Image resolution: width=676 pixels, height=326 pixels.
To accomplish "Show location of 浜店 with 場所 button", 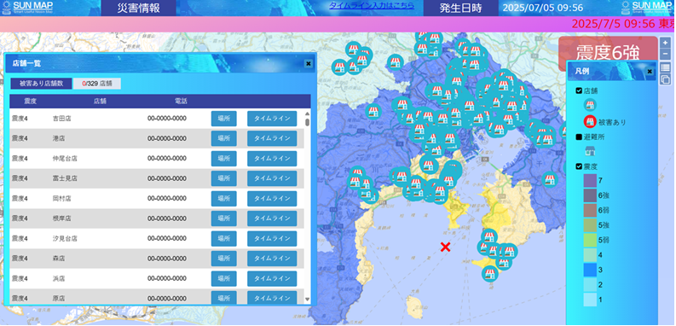I will 223,278.
